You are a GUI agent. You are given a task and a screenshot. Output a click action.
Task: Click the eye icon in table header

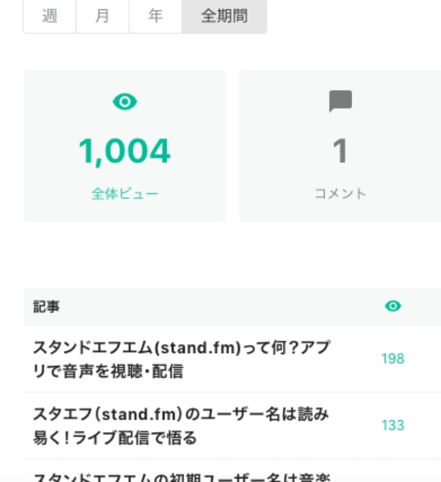tap(392, 306)
